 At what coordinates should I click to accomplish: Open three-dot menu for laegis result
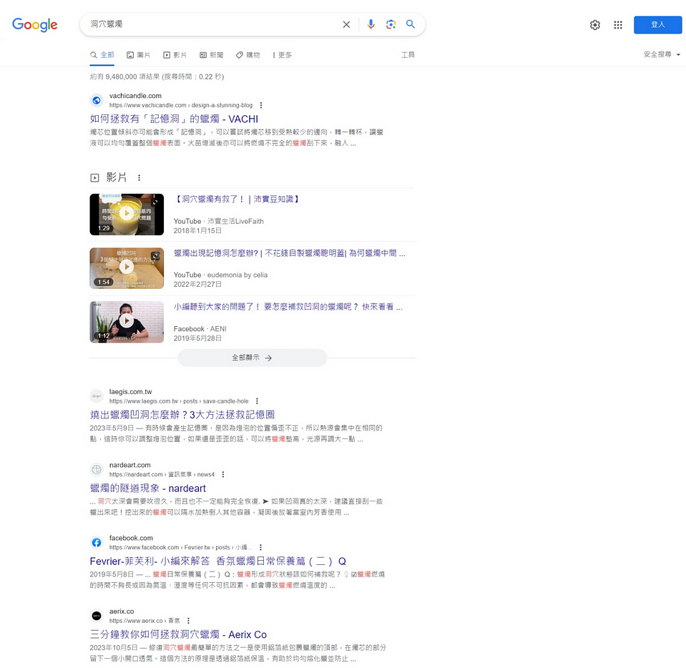pos(257,401)
